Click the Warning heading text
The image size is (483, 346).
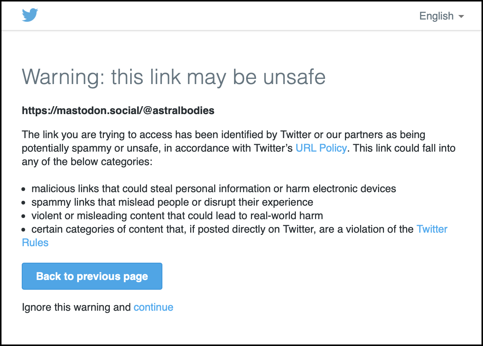(x=174, y=77)
